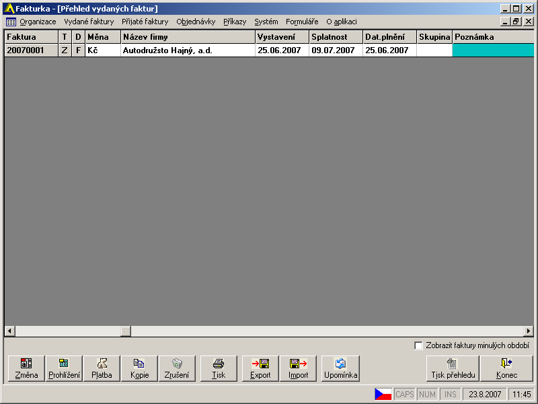Click the Kč currency cell
Screen dimensions: 538x404
pos(103,50)
